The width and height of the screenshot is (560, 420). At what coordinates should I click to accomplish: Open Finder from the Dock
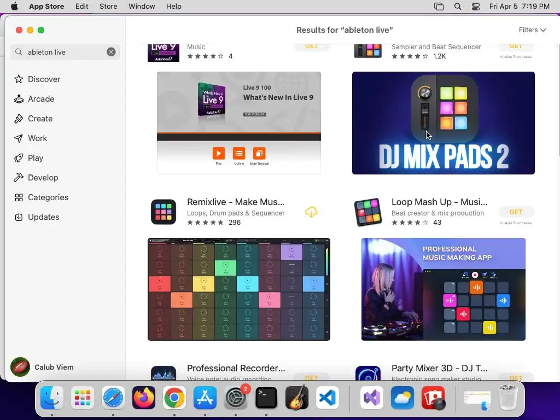pos(52,398)
